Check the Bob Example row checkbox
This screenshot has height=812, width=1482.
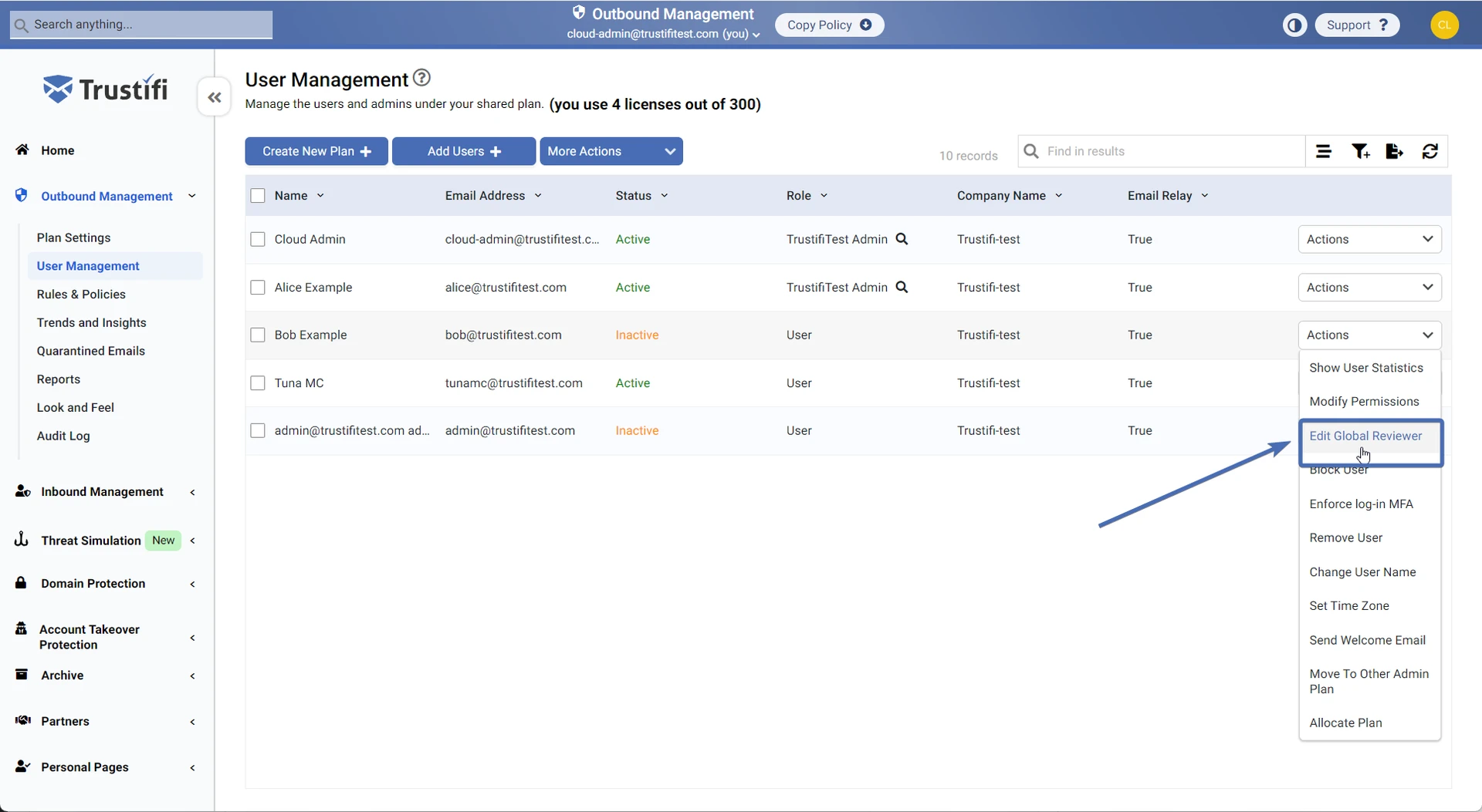pos(258,335)
